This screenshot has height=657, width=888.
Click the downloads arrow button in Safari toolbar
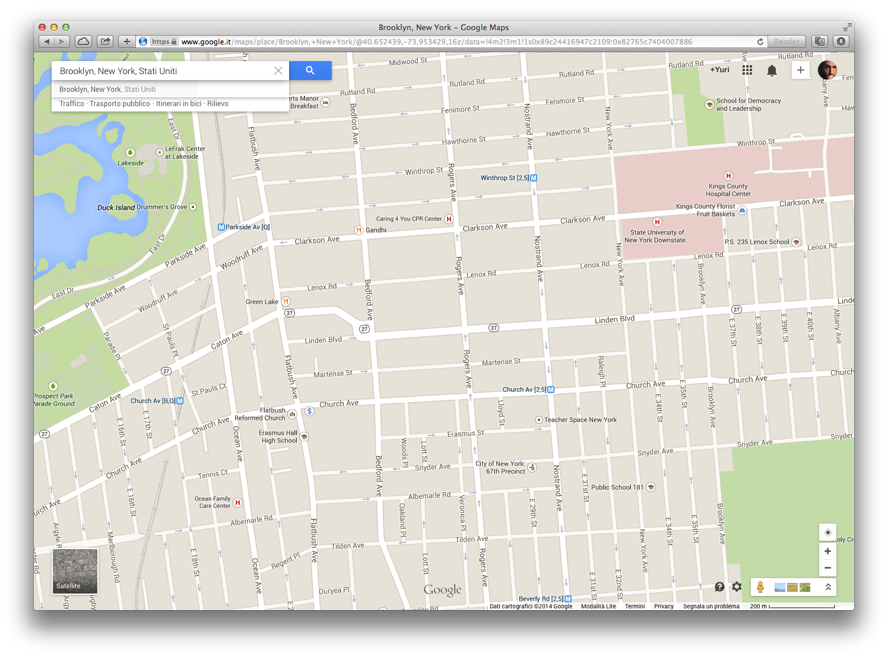click(x=841, y=42)
